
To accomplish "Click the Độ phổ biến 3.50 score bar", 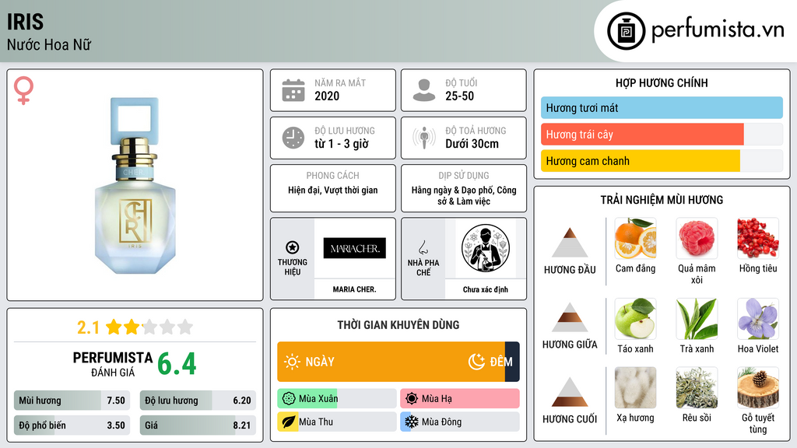I will (72, 425).
